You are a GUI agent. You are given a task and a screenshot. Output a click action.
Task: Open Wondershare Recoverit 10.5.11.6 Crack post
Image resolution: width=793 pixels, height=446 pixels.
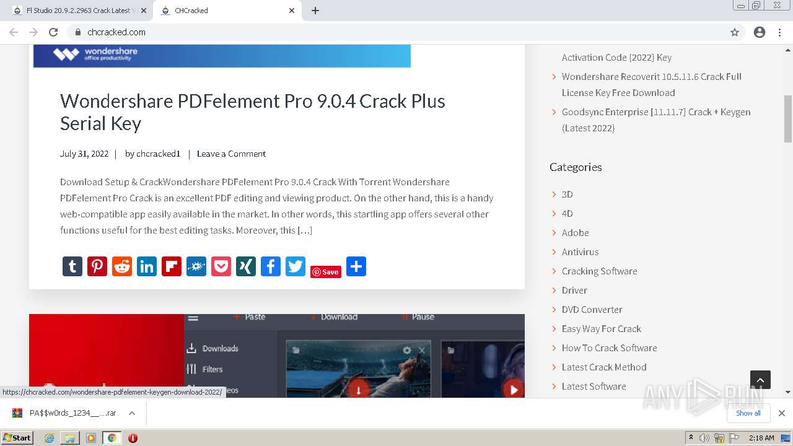[652, 85]
